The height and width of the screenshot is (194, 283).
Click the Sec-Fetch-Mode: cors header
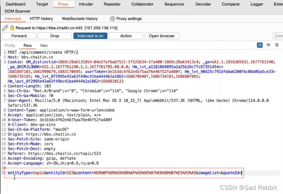31,144
